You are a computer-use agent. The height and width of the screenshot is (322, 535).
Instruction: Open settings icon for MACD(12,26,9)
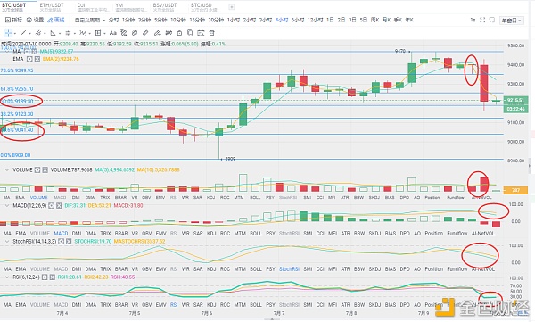coord(51,205)
